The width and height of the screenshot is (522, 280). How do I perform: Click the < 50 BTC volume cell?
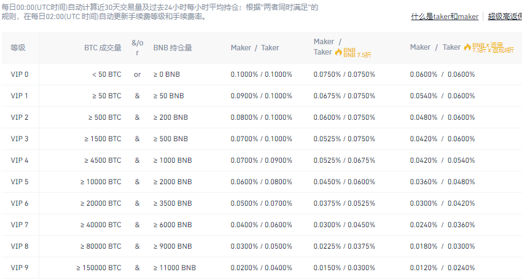pos(107,74)
